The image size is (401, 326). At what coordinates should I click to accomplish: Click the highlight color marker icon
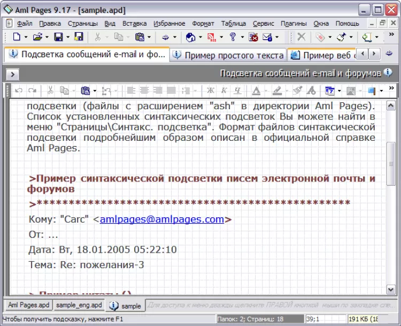pos(277,90)
